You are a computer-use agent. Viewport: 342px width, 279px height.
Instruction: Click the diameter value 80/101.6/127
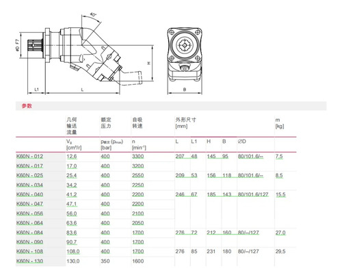[253, 194]
